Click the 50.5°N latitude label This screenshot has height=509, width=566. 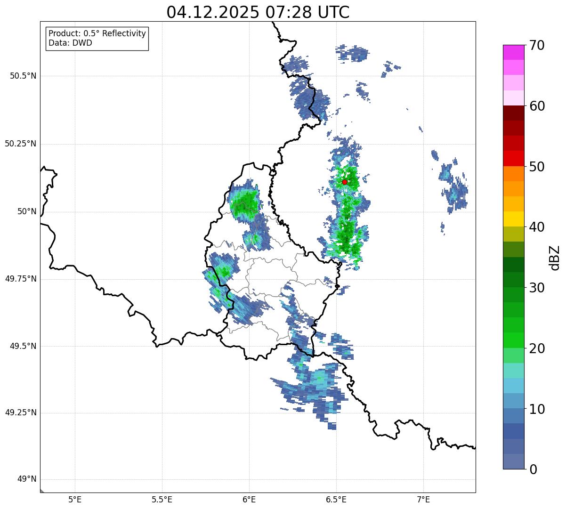point(23,76)
